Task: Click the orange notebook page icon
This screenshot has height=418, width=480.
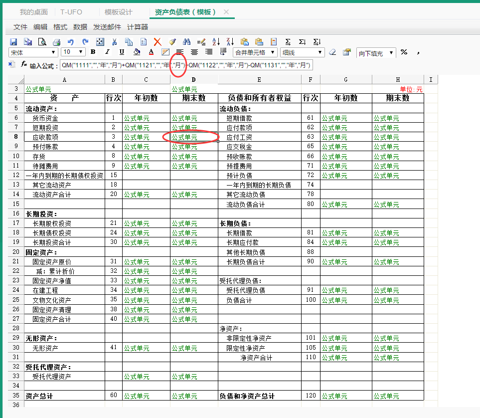Action: click(274, 42)
